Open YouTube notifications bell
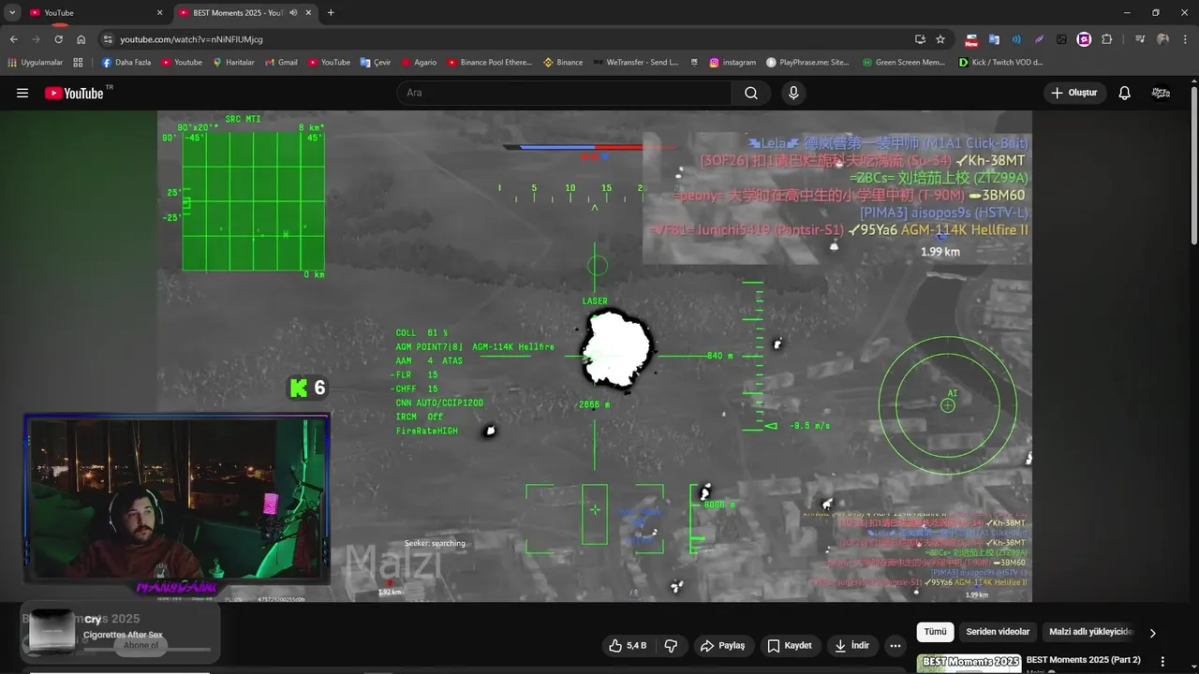Image resolution: width=1199 pixels, height=674 pixels. [x=1125, y=93]
